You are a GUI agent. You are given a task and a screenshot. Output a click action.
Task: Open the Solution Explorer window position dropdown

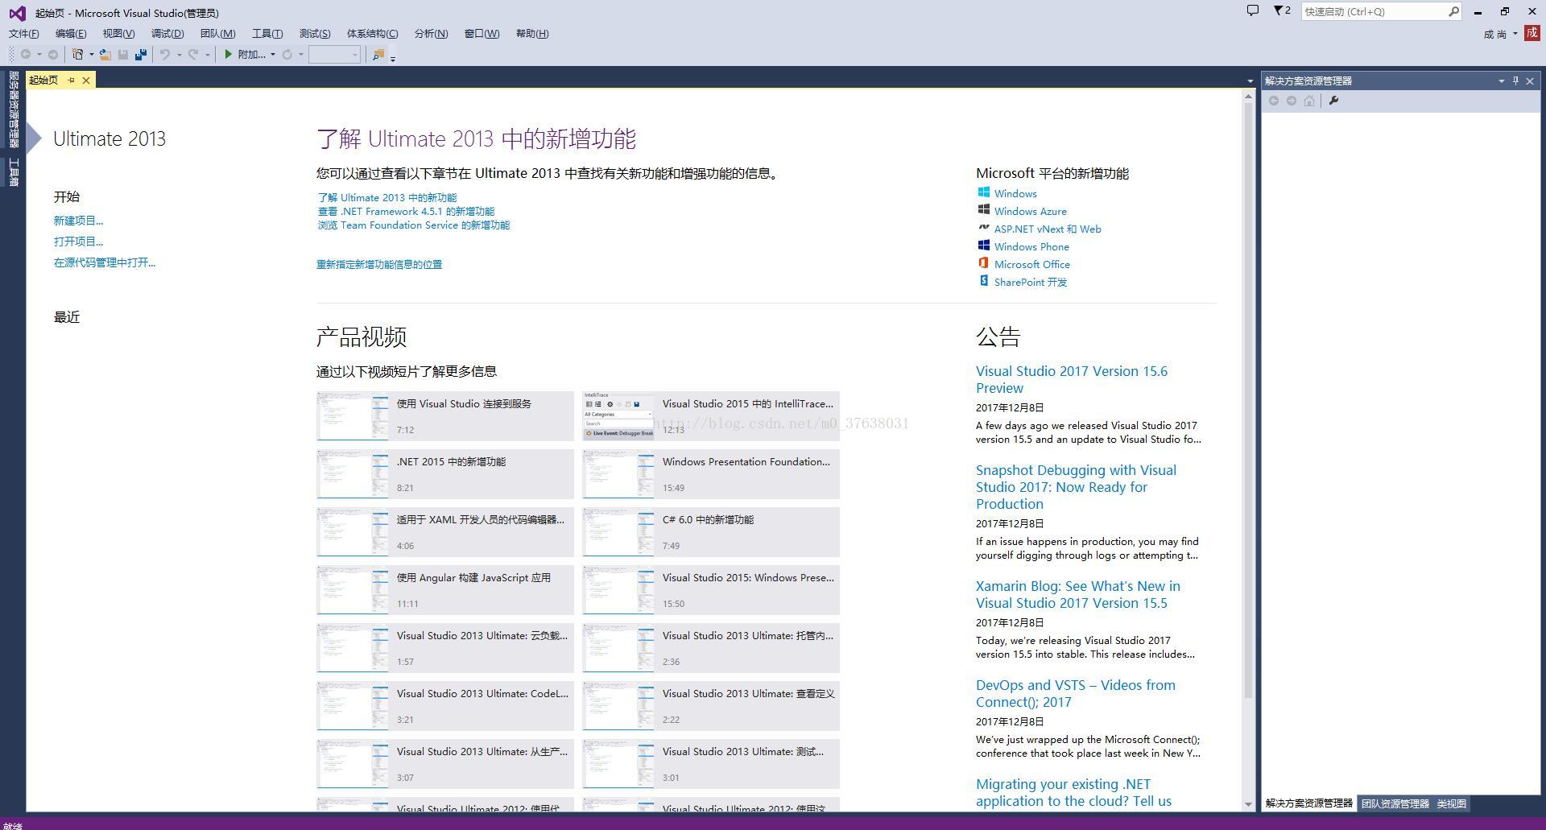click(1501, 81)
